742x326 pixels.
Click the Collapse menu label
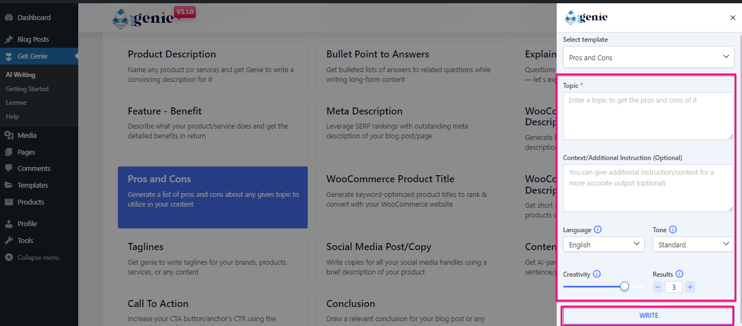pyautogui.click(x=38, y=258)
